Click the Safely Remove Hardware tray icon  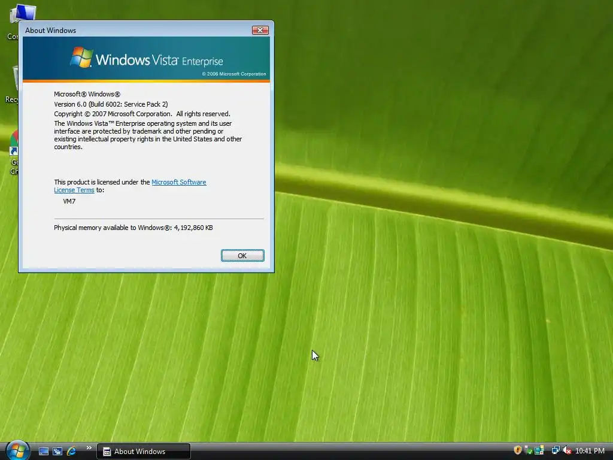[528, 450]
